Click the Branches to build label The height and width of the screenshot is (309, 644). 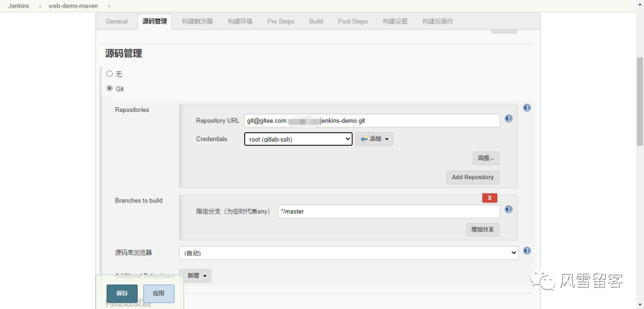[138, 201]
